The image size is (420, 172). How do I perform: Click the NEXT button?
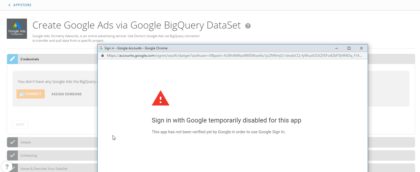tap(20, 124)
